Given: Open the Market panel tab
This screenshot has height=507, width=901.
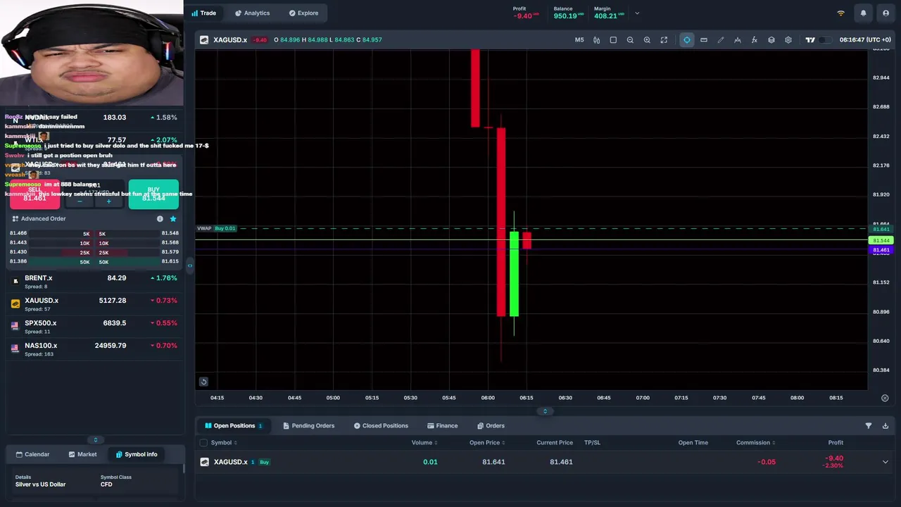Looking at the screenshot, I should (x=82, y=454).
